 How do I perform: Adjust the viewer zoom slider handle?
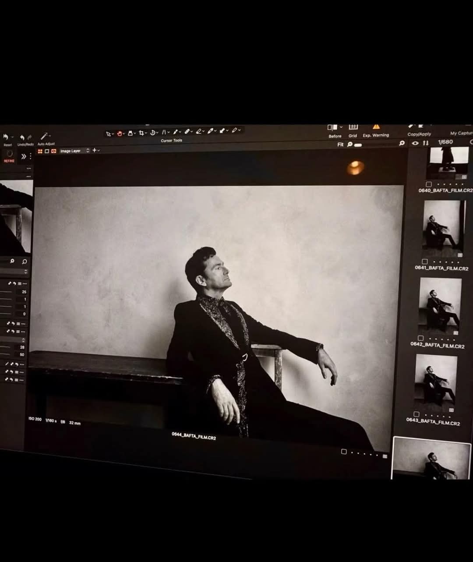(358, 145)
